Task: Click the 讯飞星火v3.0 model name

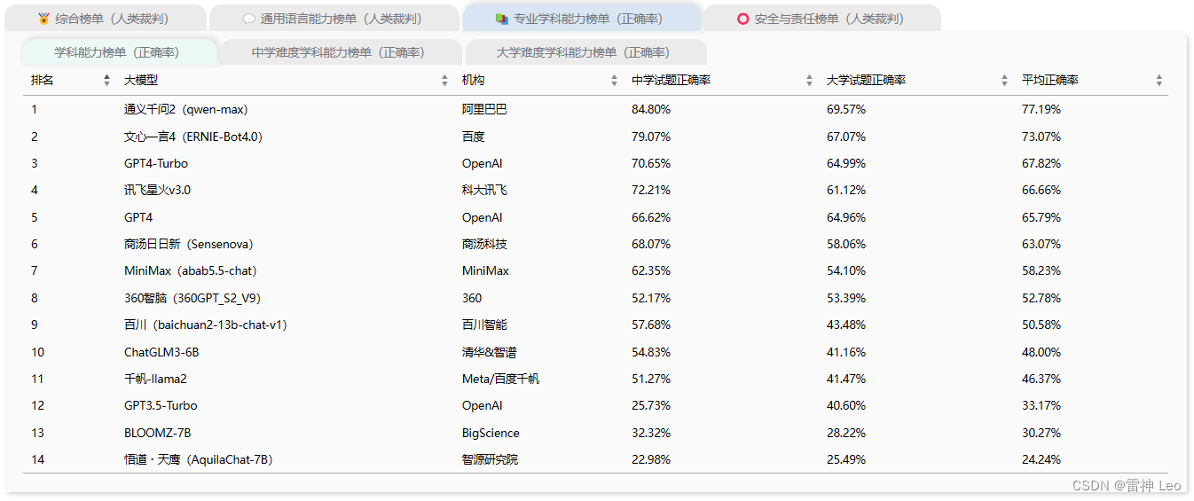Action: coord(157,190)
